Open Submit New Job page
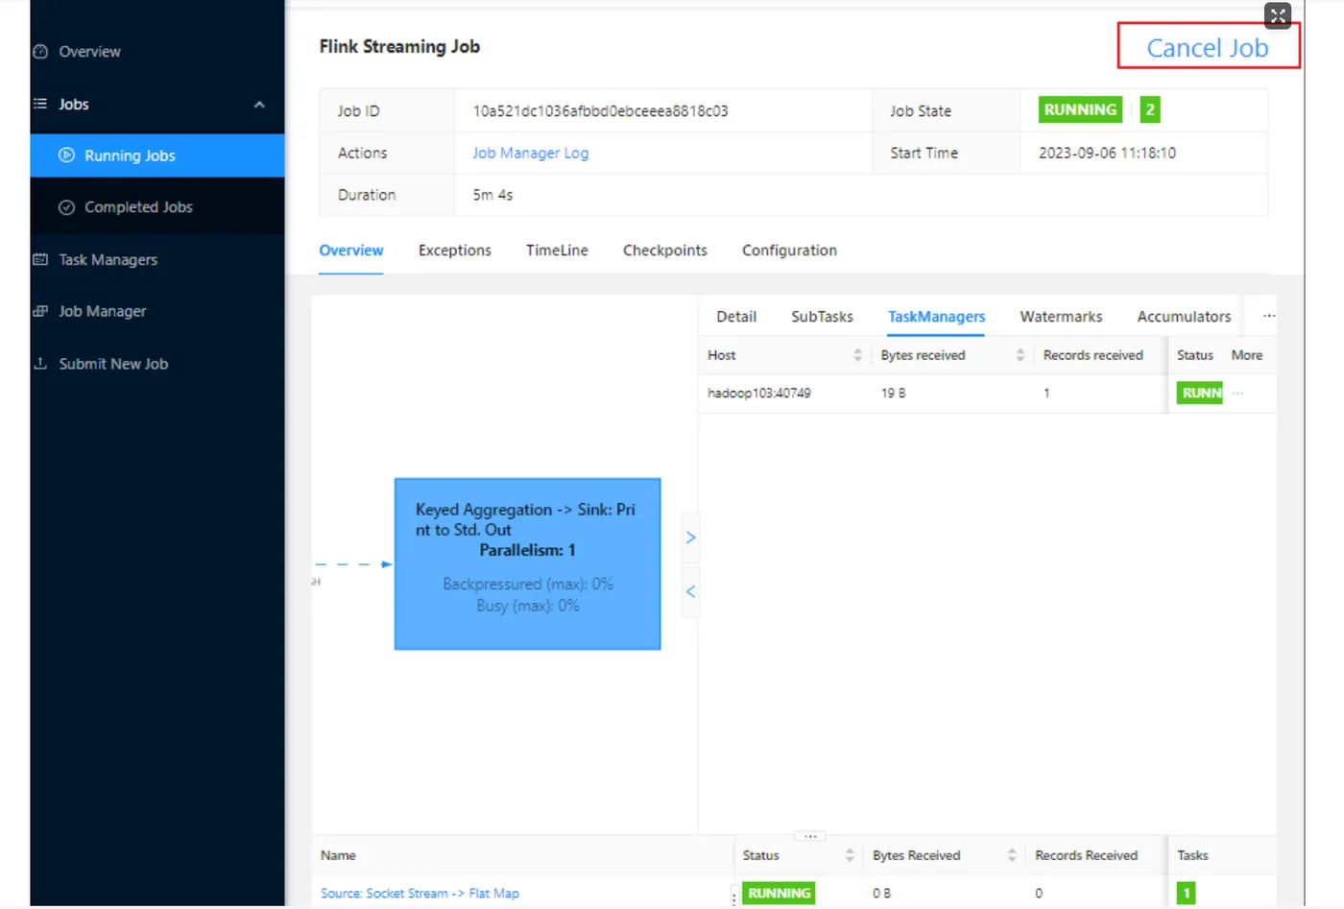This screenshot has height=909, width=1344. click(x=113, y=364)
